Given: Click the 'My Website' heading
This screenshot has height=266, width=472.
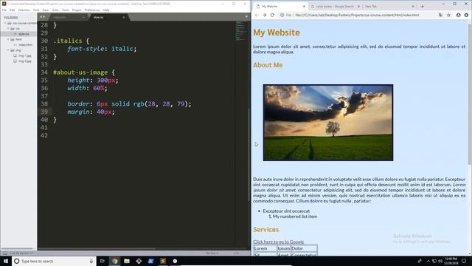Looking at the screenshot, I should [277, 33].
